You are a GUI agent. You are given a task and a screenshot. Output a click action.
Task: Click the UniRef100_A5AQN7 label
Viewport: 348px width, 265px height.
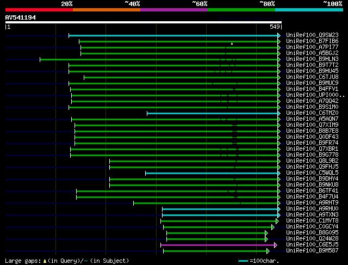[x=312, y=119]
